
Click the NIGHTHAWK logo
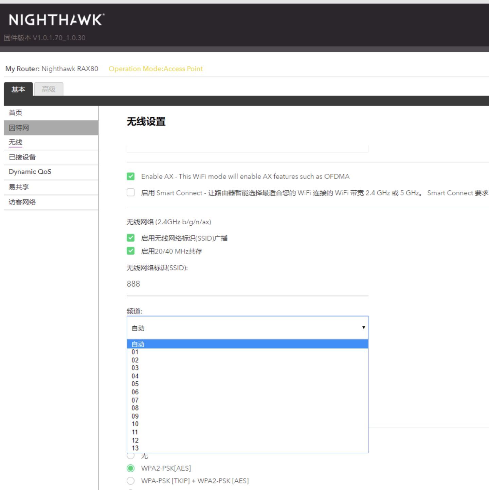click(x=57, y=20)
